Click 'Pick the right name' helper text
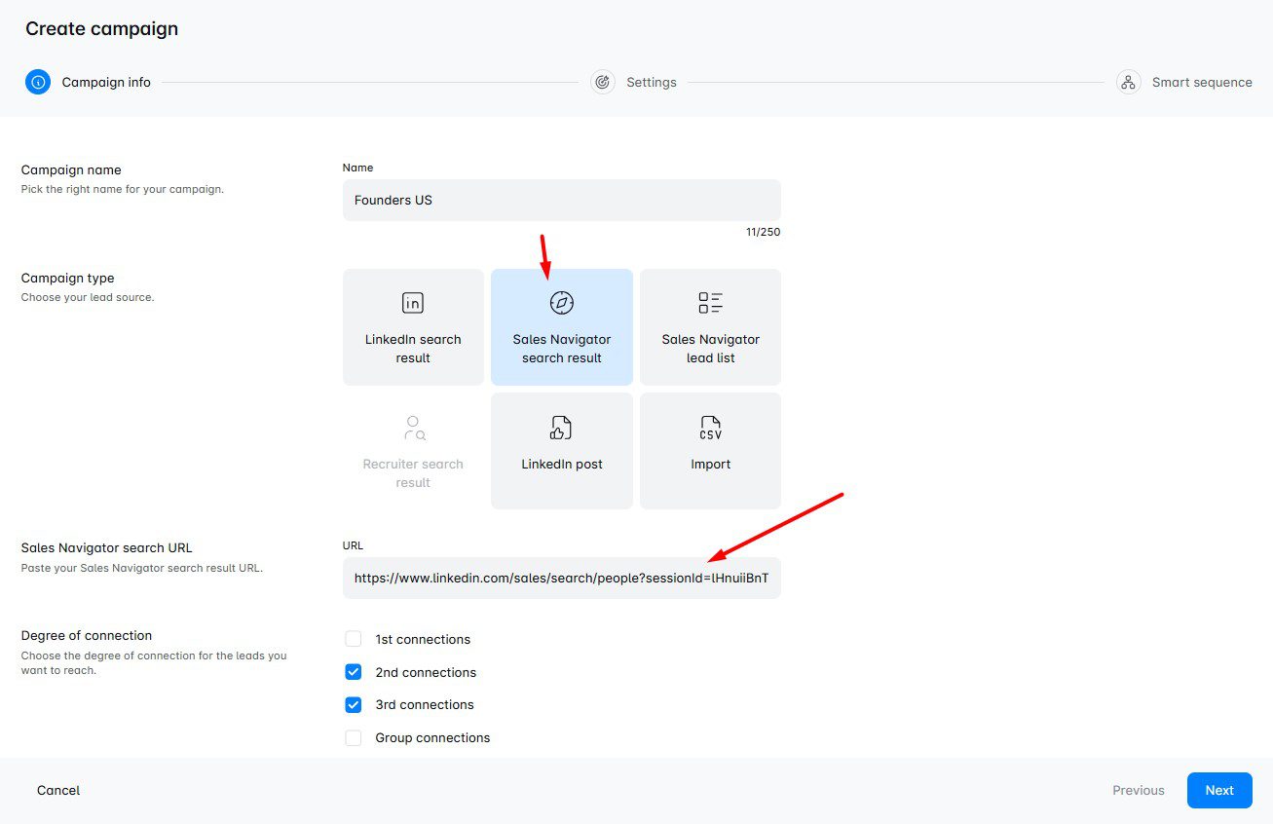 tap(123, 189)
